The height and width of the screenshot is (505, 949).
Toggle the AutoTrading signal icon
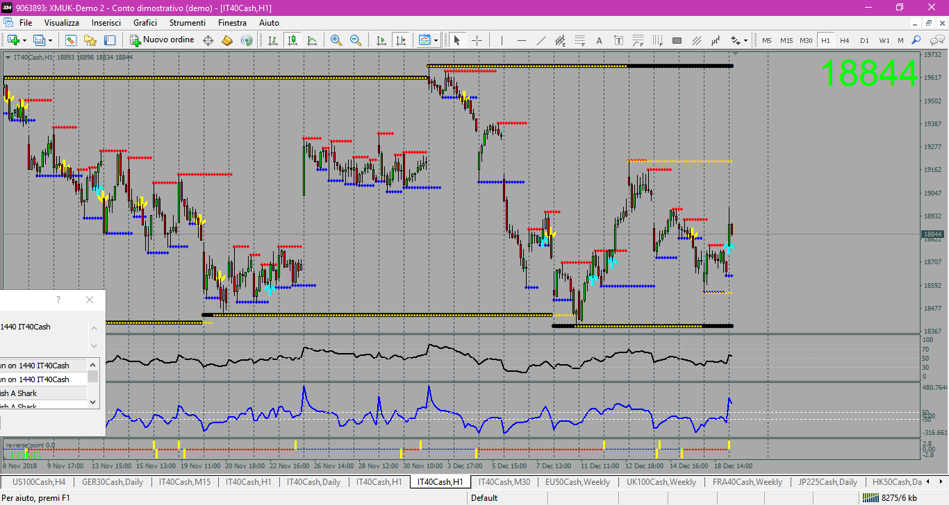pyautogui.click(x=247, y=40)
